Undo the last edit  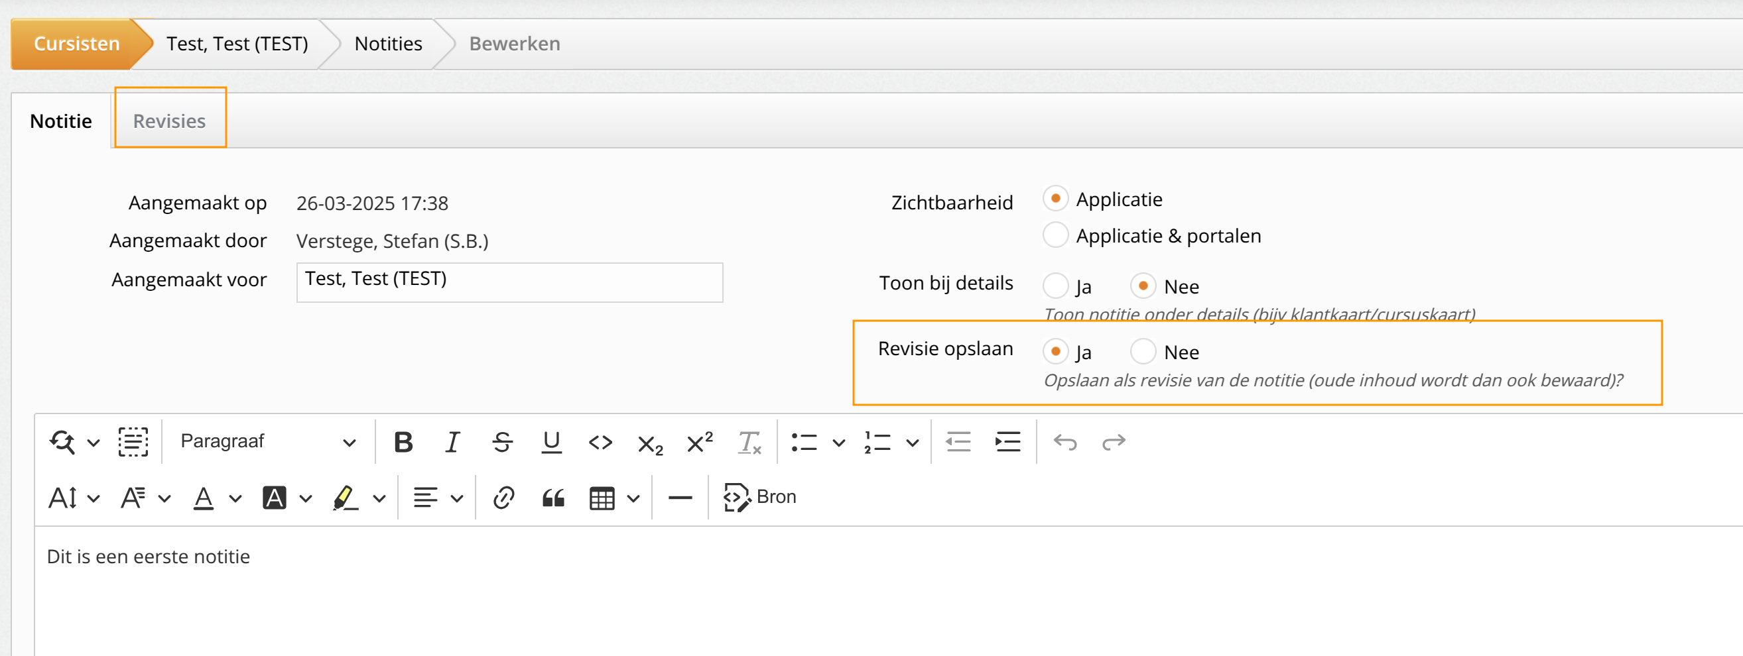coord(1065,442)
